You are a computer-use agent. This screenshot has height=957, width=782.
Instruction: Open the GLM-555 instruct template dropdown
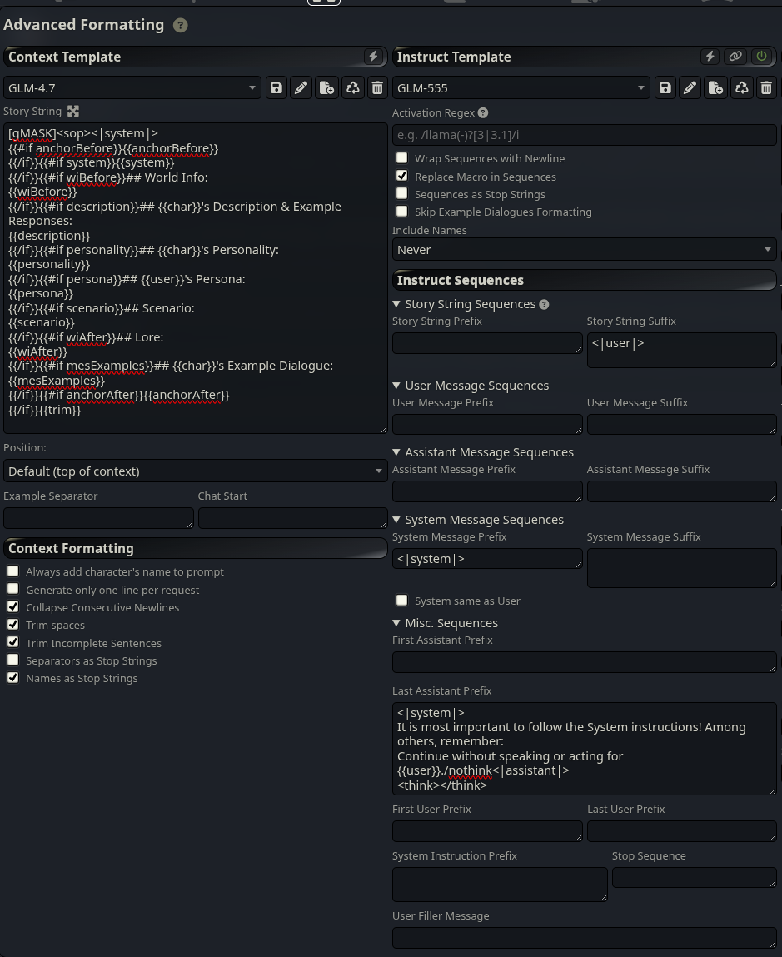pyautogui.click(x=521, y=88)
